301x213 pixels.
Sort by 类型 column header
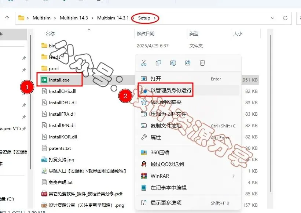tap(194, 34)
